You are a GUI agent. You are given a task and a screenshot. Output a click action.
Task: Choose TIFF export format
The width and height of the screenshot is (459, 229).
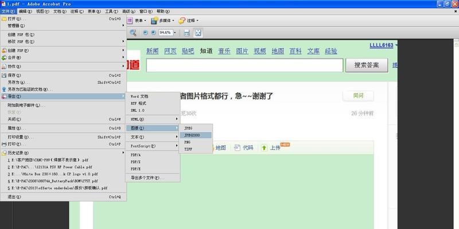196,149
